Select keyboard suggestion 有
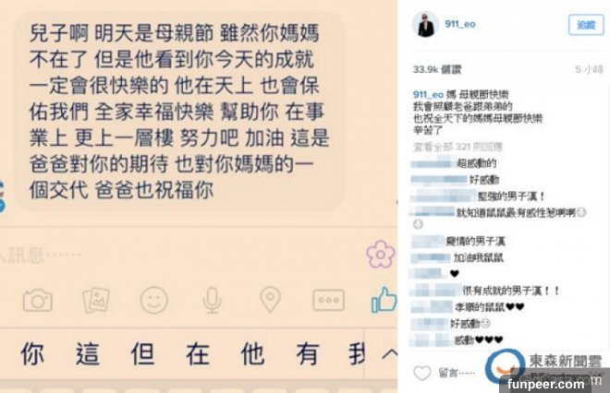Screen dimensions: 610x393 point(308,353)
